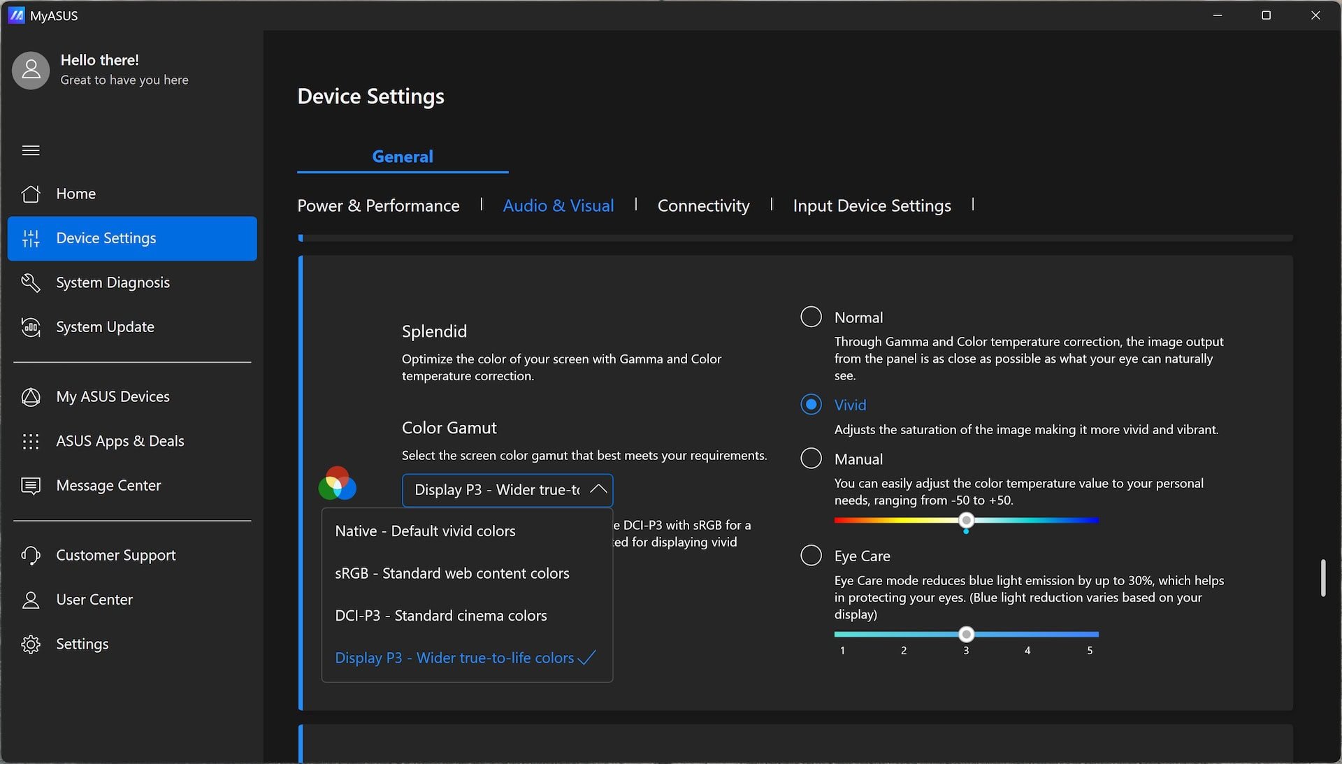Click the System Diagnosis wrench icon

[x=31, y=282]
